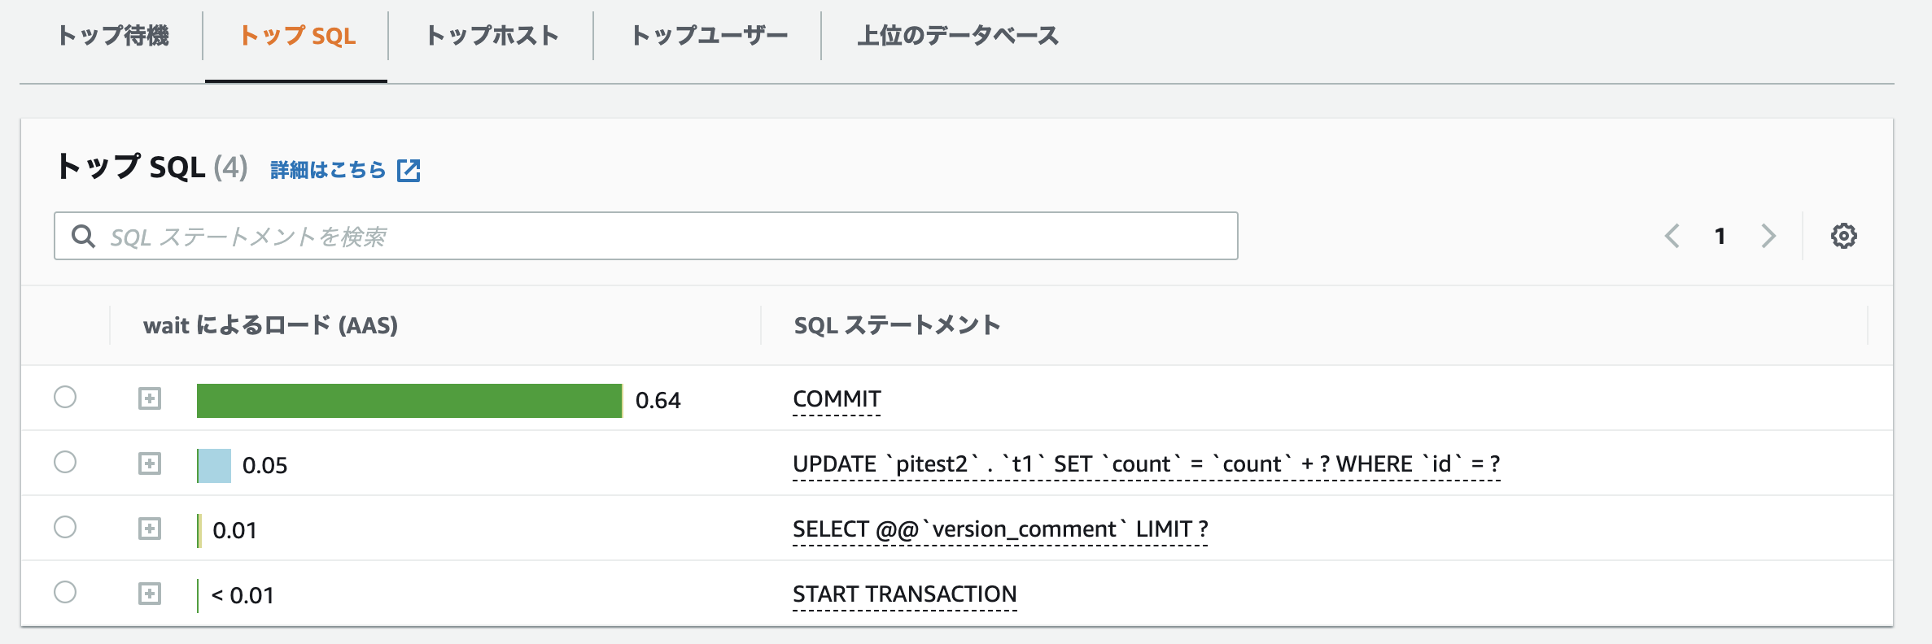Click the search magnifier icon

point(83,236)
